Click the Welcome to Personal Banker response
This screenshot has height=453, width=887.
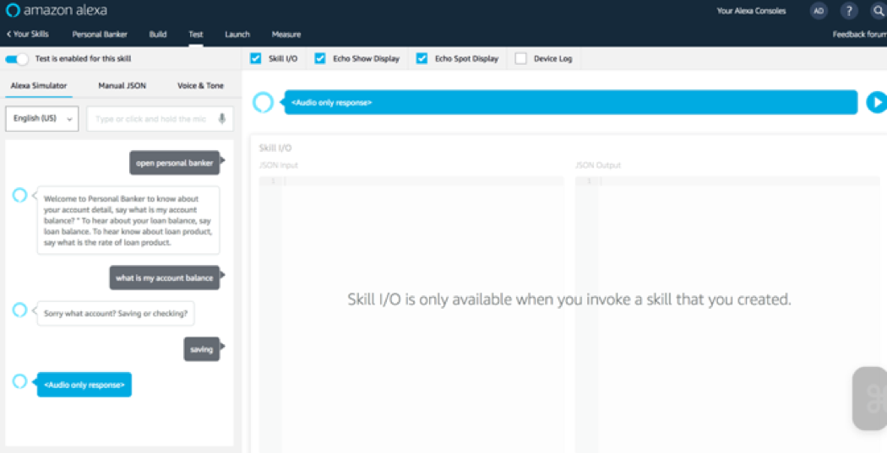[128, 220]
